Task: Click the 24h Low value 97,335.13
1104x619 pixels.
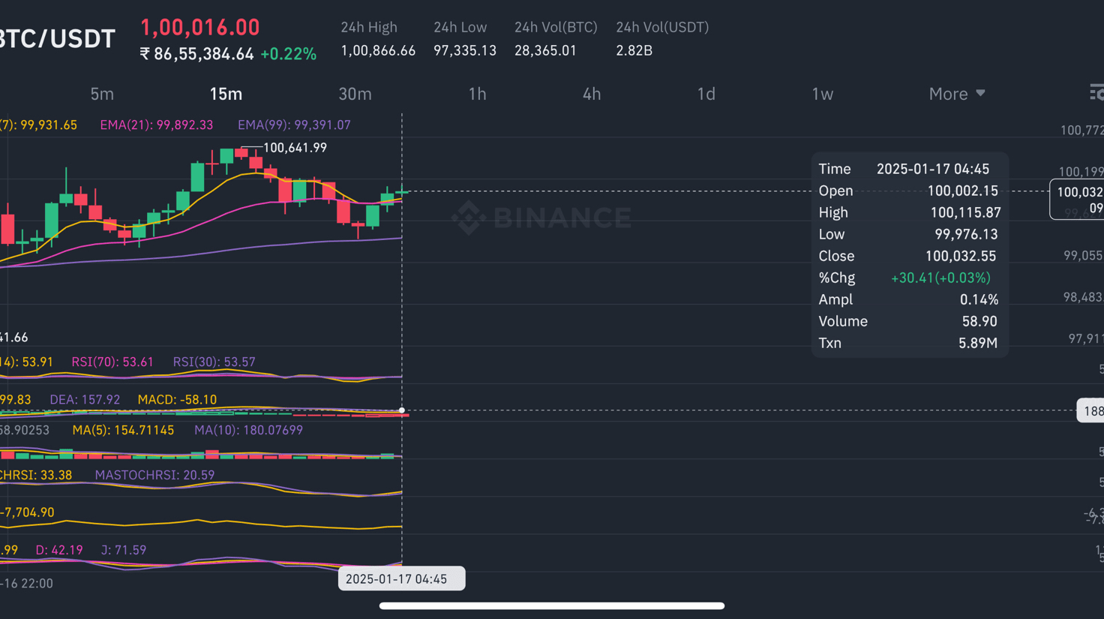Action: click(465, 50)
